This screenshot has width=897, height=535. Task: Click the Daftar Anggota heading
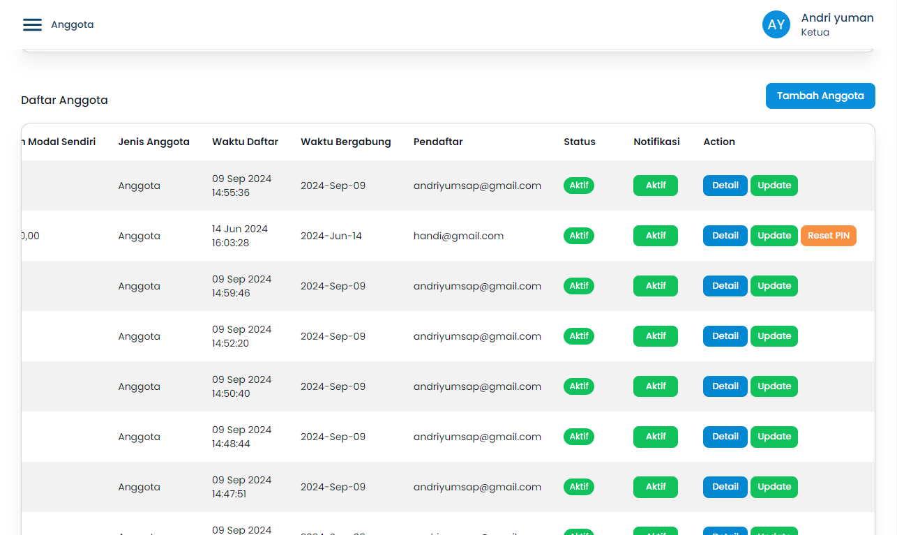tap(64, 100)
